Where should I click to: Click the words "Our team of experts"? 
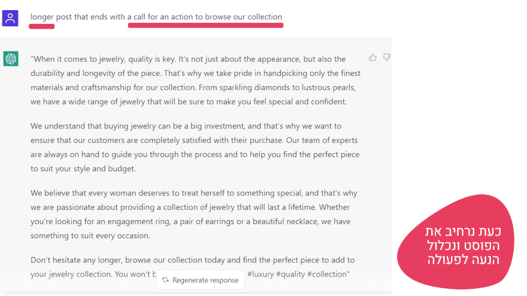pyautogui.click(x=323, y=140)
